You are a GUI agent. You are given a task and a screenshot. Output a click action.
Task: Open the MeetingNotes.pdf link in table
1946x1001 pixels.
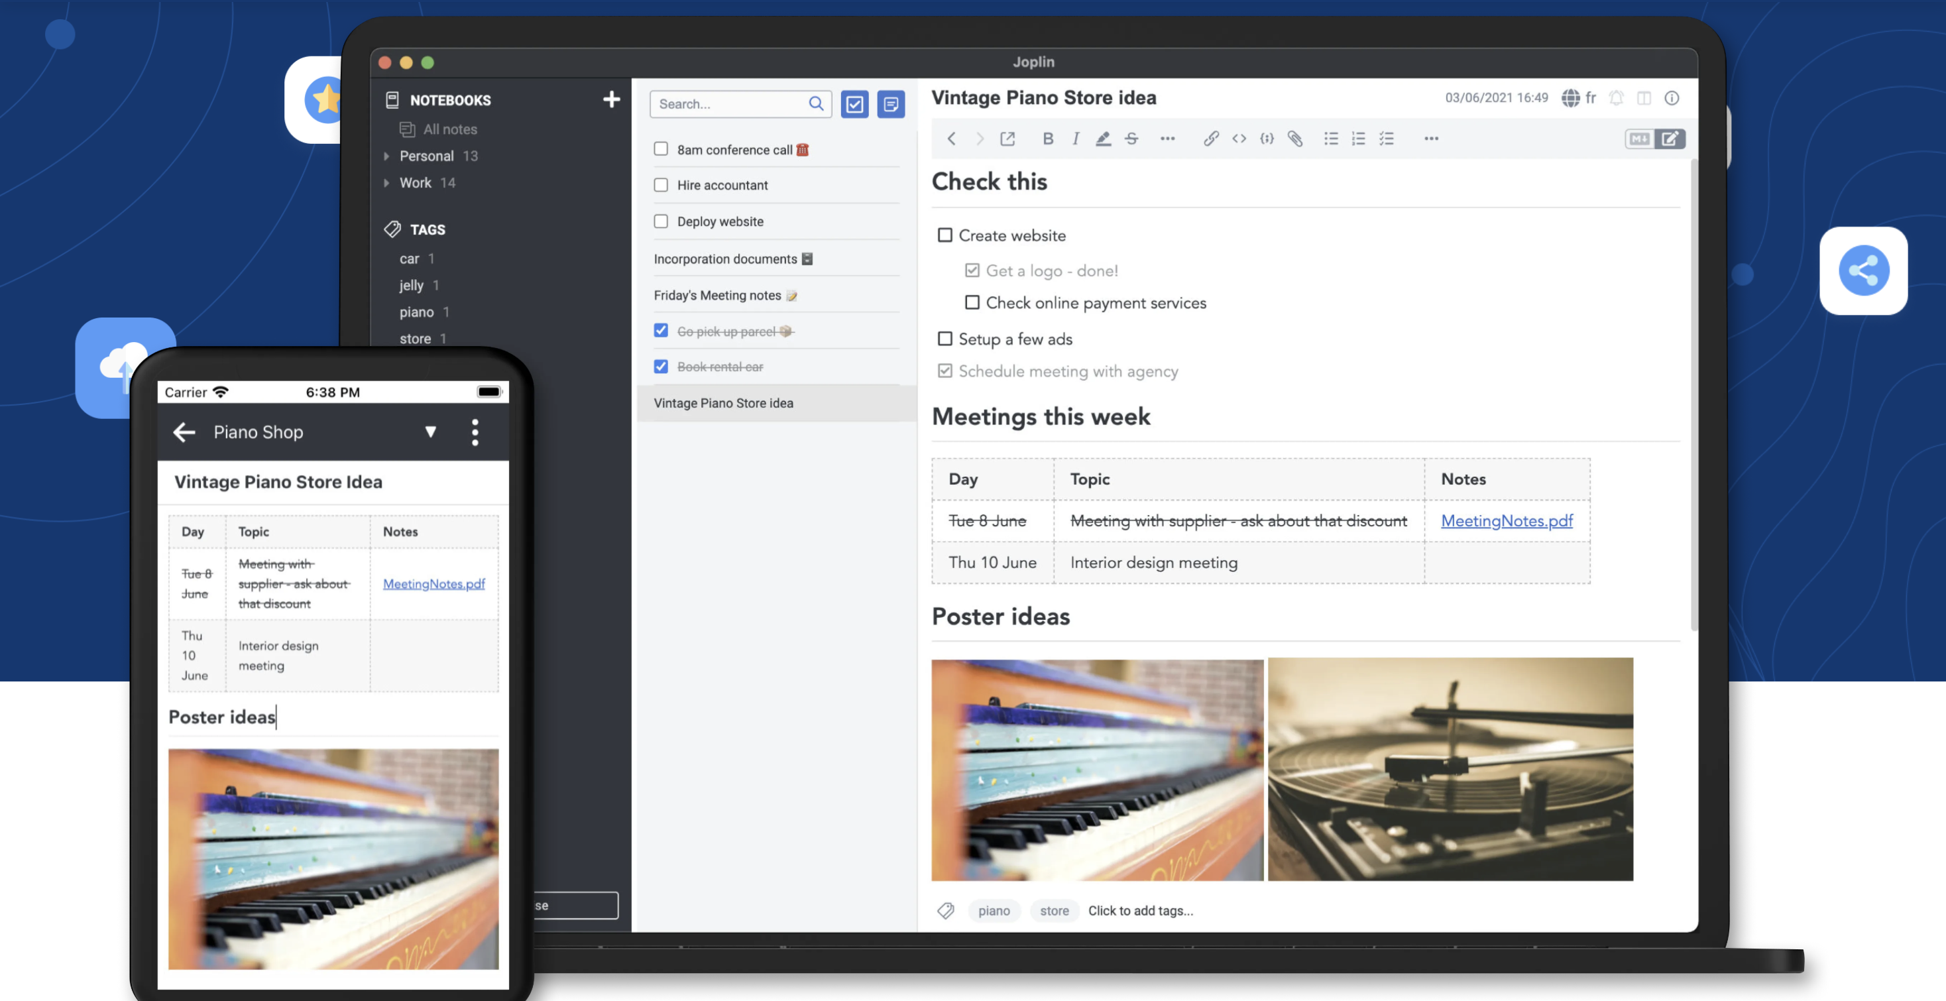(x=1506, y=520)
